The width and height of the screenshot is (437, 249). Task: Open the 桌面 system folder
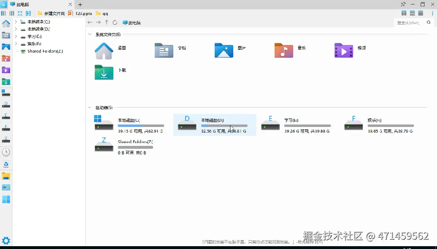(x=111, y=51)
